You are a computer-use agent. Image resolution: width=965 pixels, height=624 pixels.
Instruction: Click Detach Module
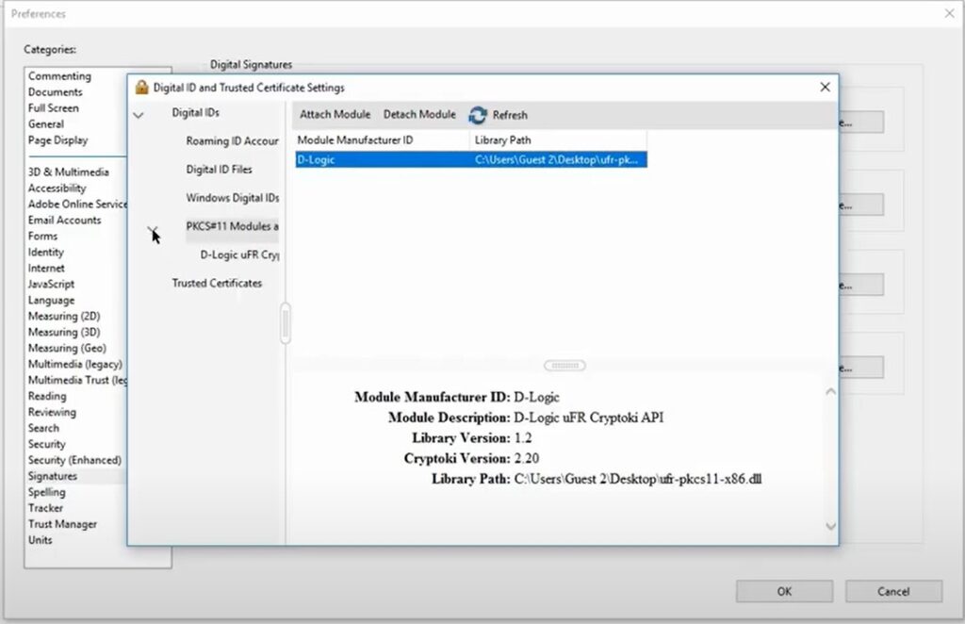419,114
